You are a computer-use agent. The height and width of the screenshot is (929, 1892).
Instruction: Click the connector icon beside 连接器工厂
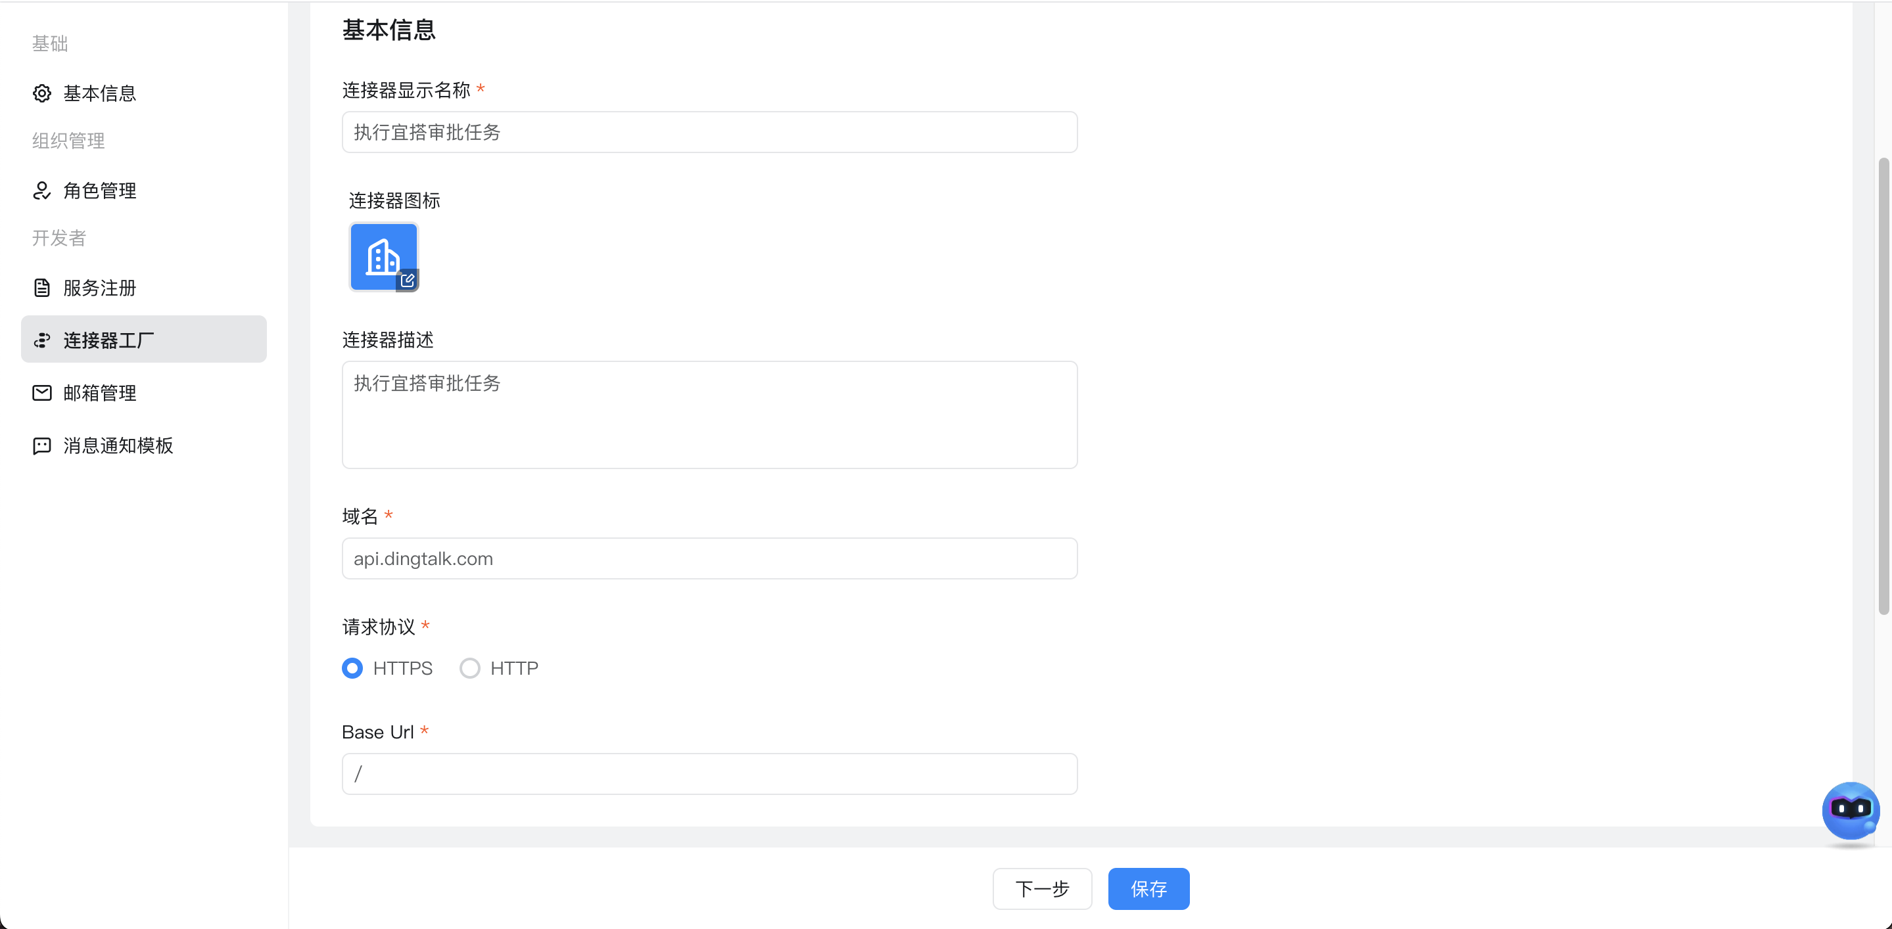pos(42,340)
